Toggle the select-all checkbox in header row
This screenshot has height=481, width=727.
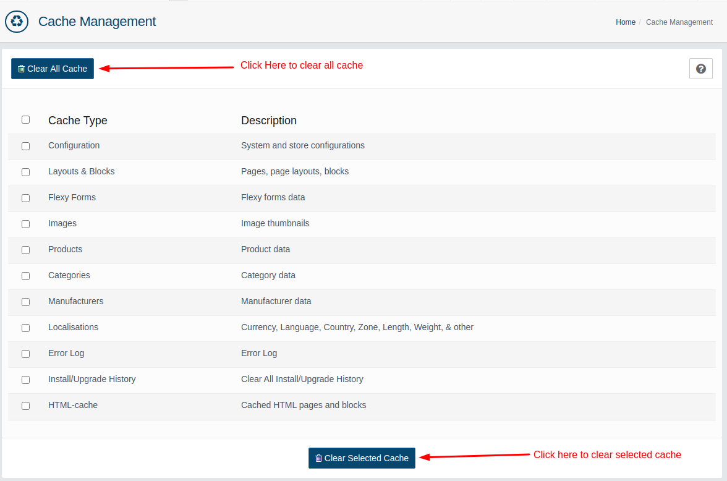point(25,120)
